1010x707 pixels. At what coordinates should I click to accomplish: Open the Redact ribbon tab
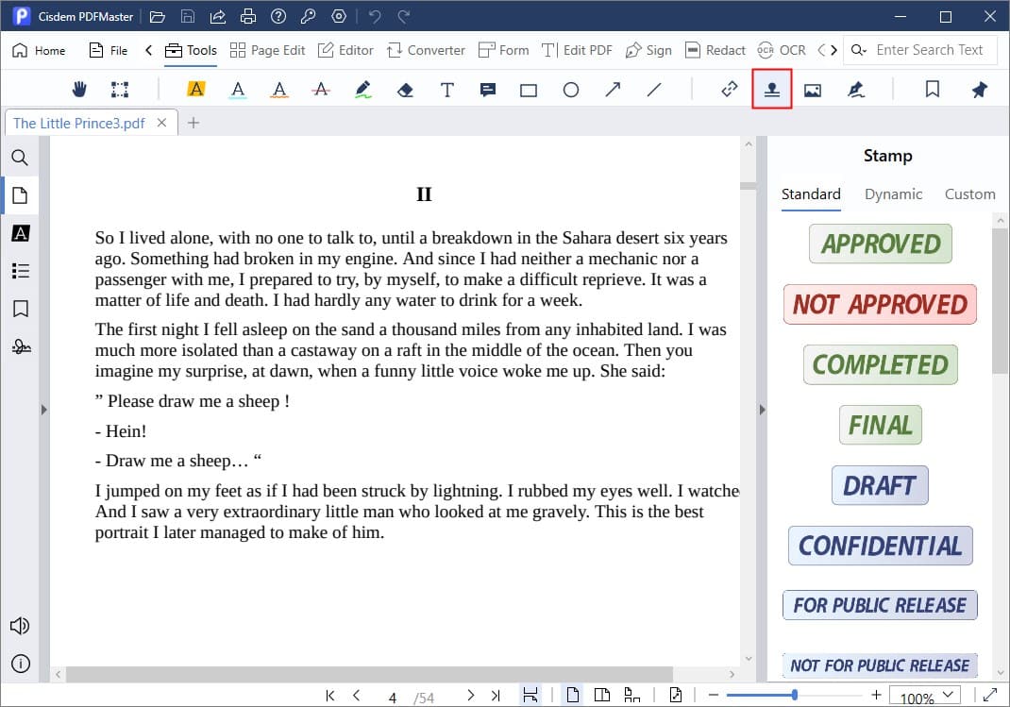click(715, 49)
